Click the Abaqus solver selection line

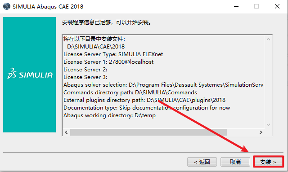pyautogui.click(x=163, y=85)
